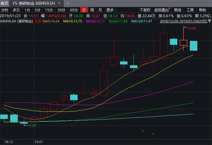212x145 pixels.
Task: Click the closing price 14.53 value
Action: coord(33,16)
